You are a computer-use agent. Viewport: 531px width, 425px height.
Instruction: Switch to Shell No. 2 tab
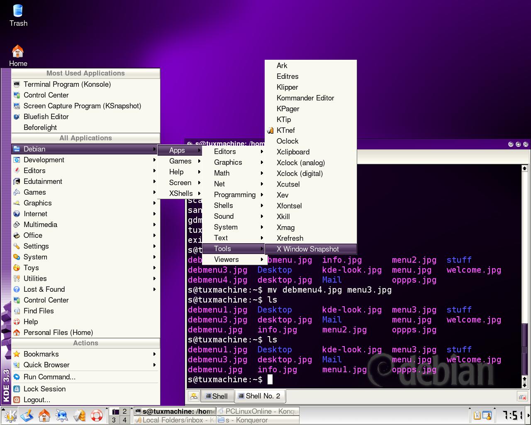point(260,396)
